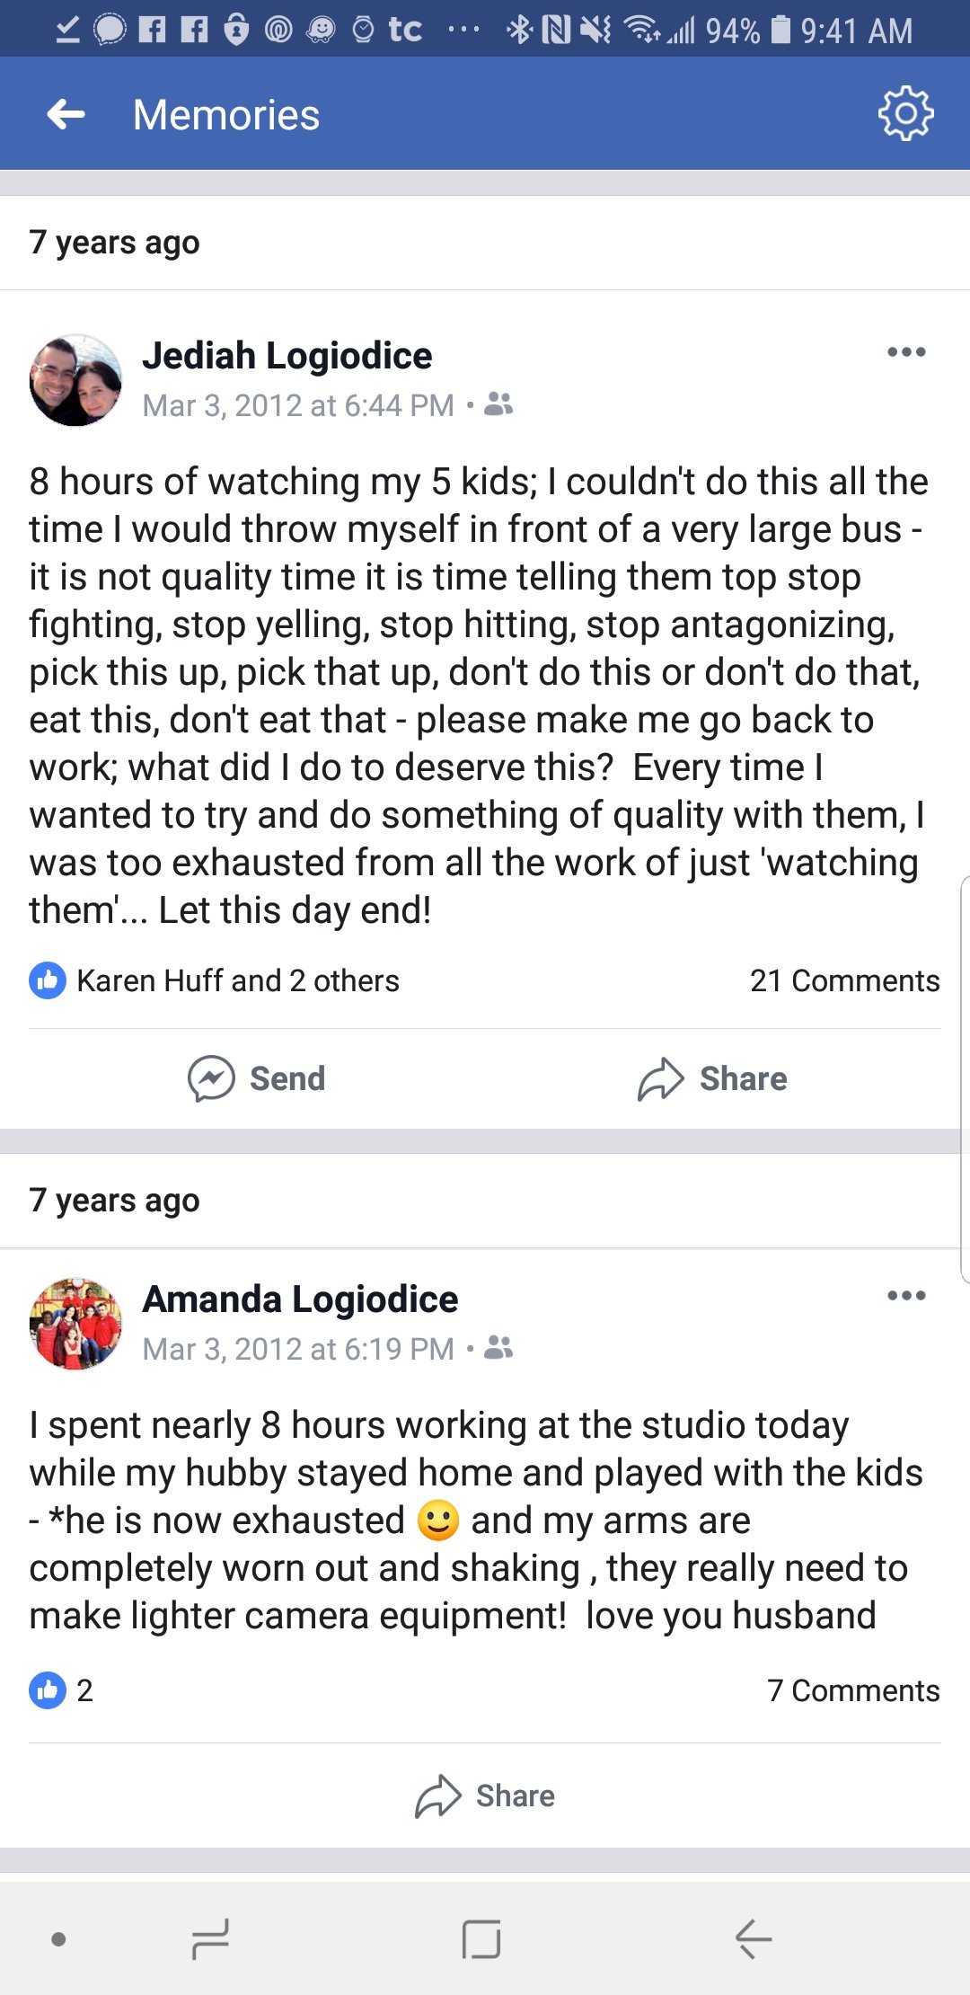970x1995 pixels.
Task: Open Memories settings gear
Action: (x=905, y=113)
